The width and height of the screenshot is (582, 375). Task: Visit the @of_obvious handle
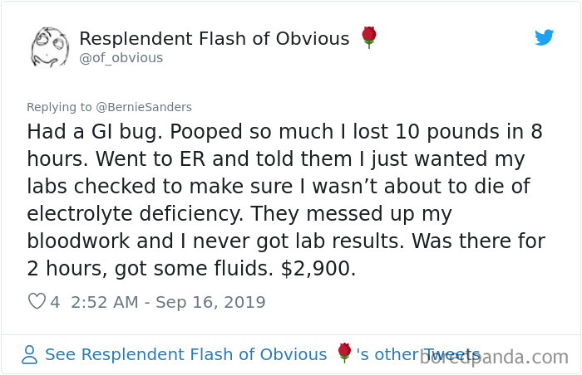(121, 58)
